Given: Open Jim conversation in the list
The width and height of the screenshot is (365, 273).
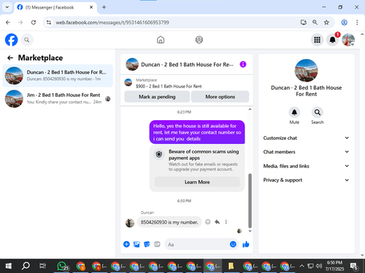Looking at the screenshot, I should 58,98.
